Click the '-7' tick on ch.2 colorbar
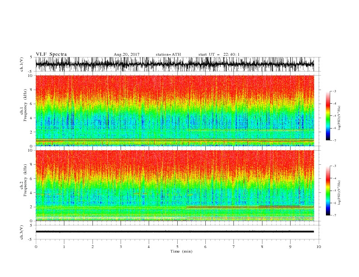The width and height of the screenshot is (359, 277). pos(334,215)
